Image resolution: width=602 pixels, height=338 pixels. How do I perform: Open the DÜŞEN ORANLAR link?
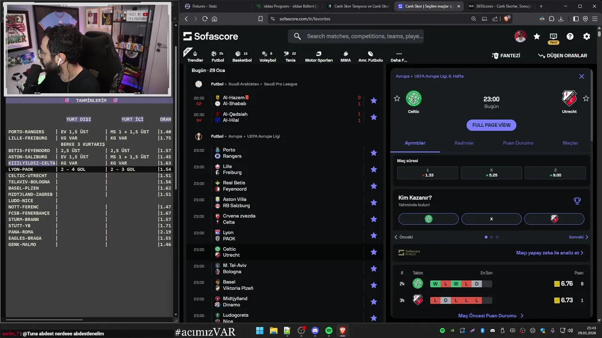pyautogui.click(x=562, y=55)
